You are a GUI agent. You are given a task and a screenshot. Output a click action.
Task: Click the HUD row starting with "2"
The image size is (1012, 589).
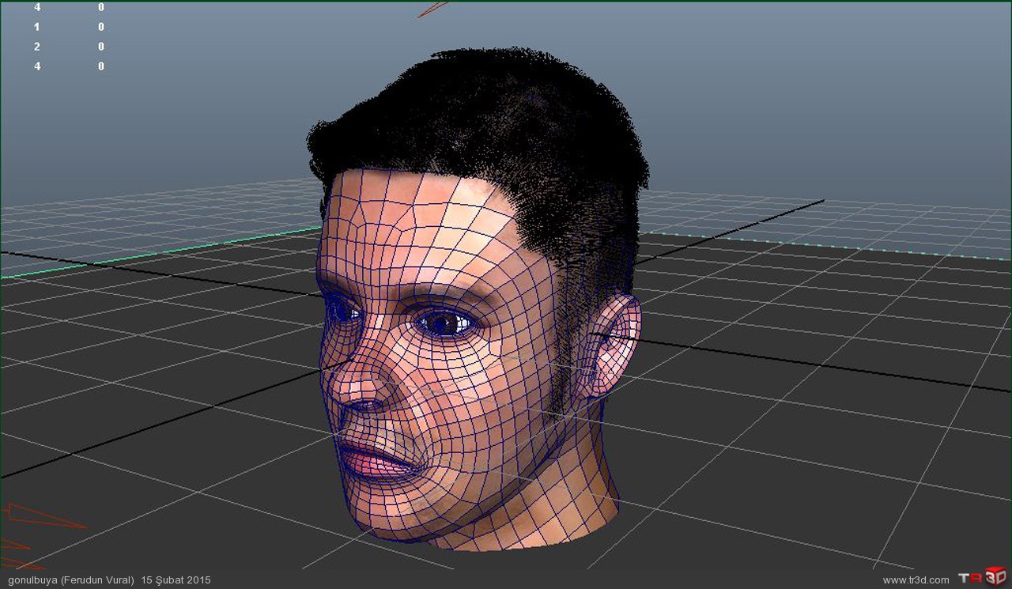click(69, 47)
